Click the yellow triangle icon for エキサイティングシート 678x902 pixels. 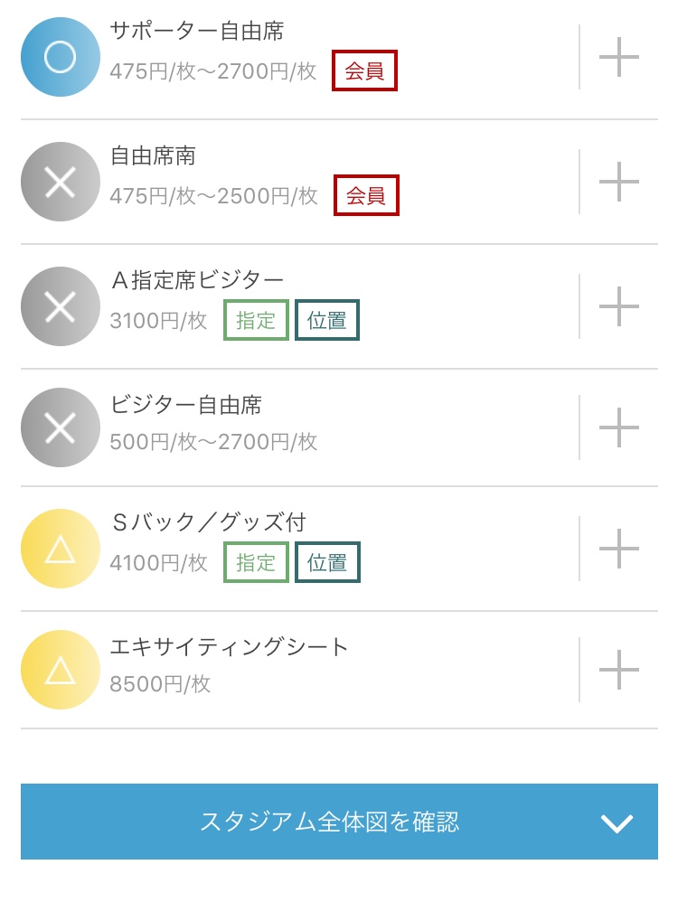coord(60,670)
